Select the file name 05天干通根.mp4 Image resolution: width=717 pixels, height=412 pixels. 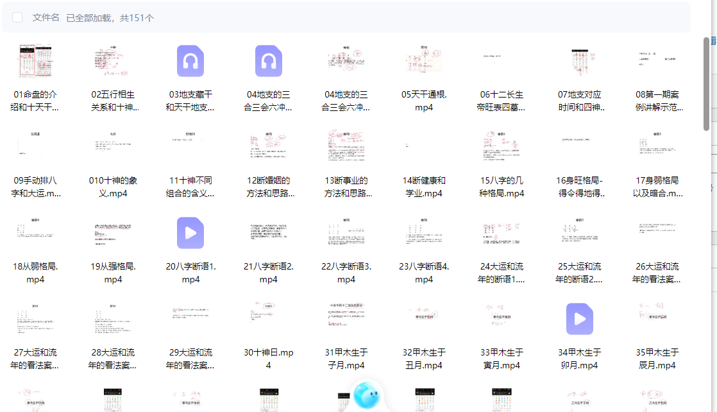[424, 101]
